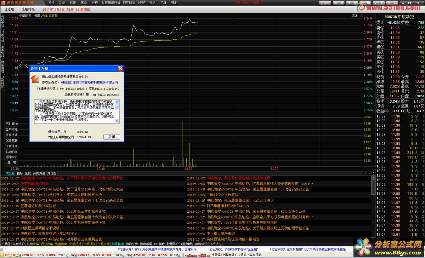Select the 指标 indicator tab
Viewport: 425px width, 258px height.
[20, 173]
